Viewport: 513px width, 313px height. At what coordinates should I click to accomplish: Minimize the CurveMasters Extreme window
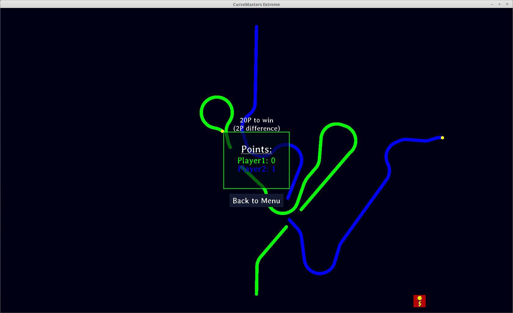pyautogui.click(x=492, y=4)
